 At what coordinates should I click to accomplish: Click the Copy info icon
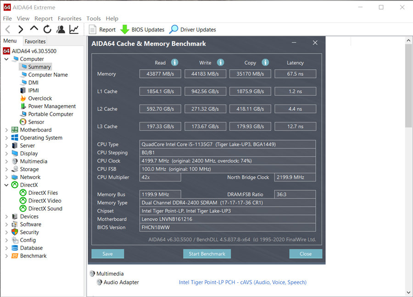tap(265, 62)
